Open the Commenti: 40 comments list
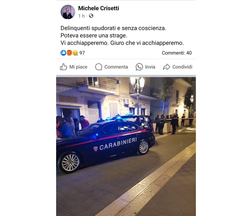 (177, 53)
